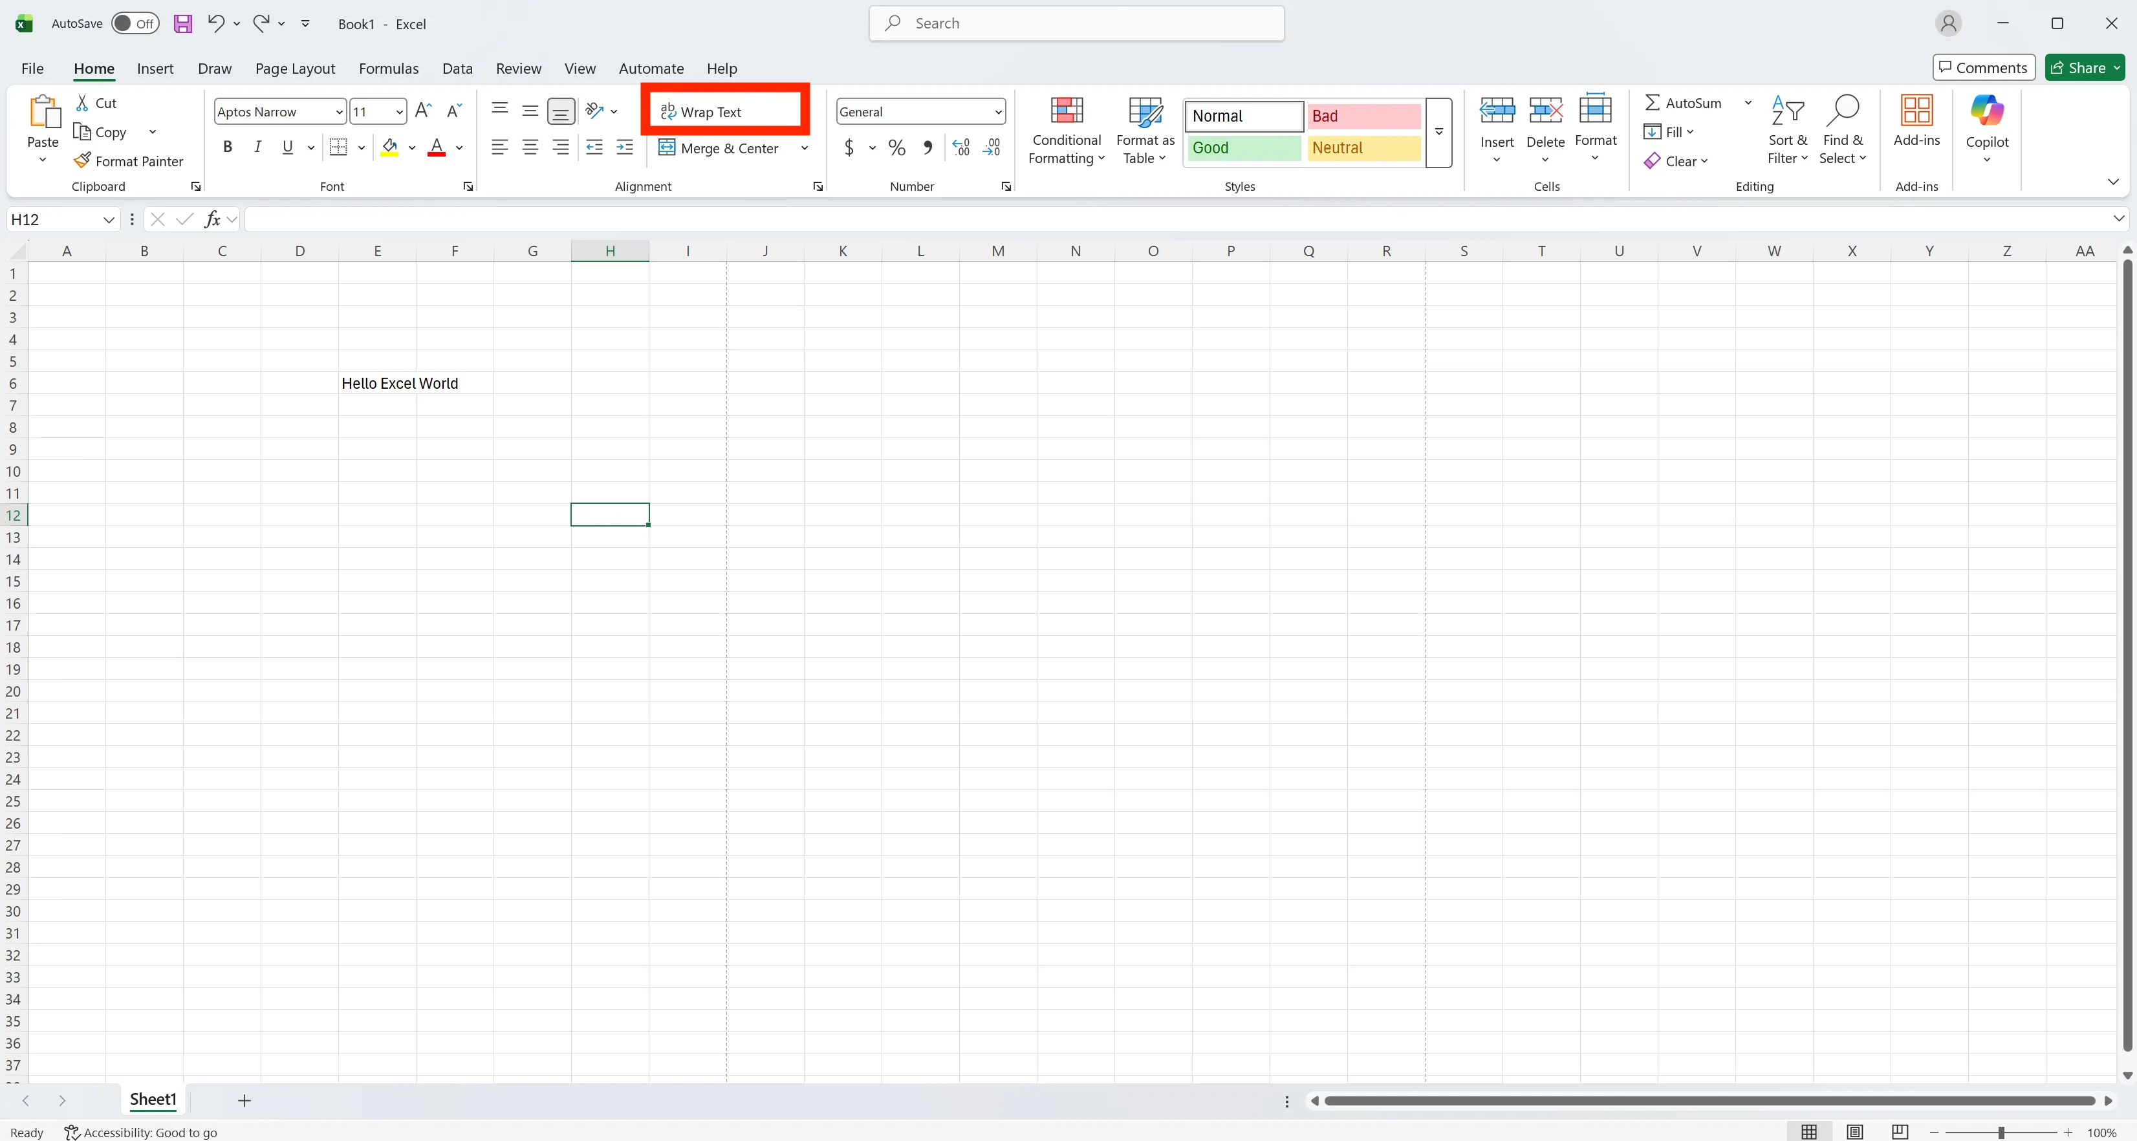Click the Share button

(x=2082, y=67)
